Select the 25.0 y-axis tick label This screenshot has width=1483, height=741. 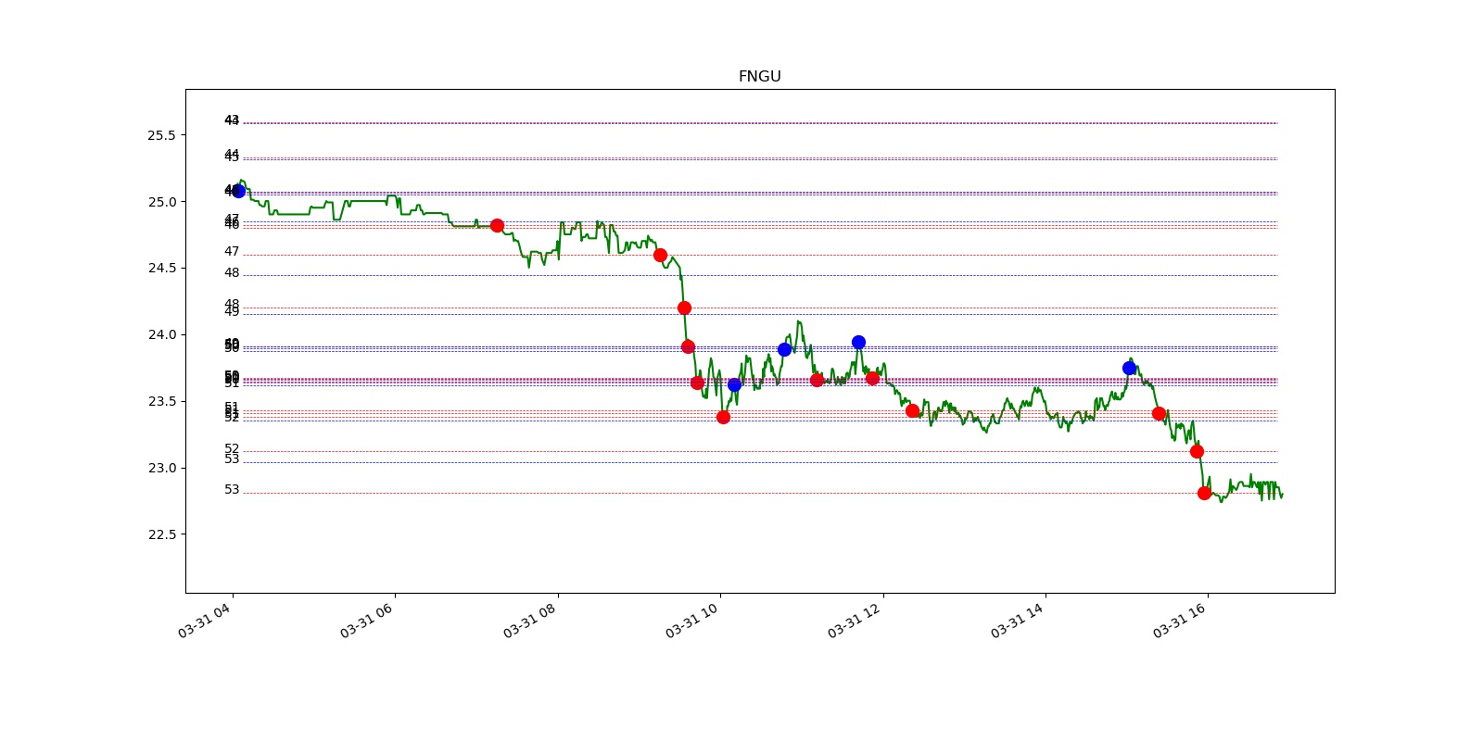tap(161, 202)
